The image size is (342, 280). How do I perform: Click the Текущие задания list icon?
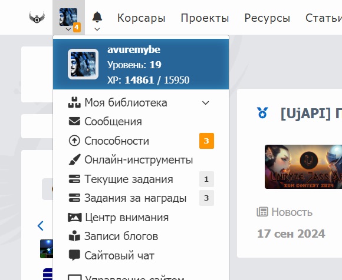click(74, 179)
